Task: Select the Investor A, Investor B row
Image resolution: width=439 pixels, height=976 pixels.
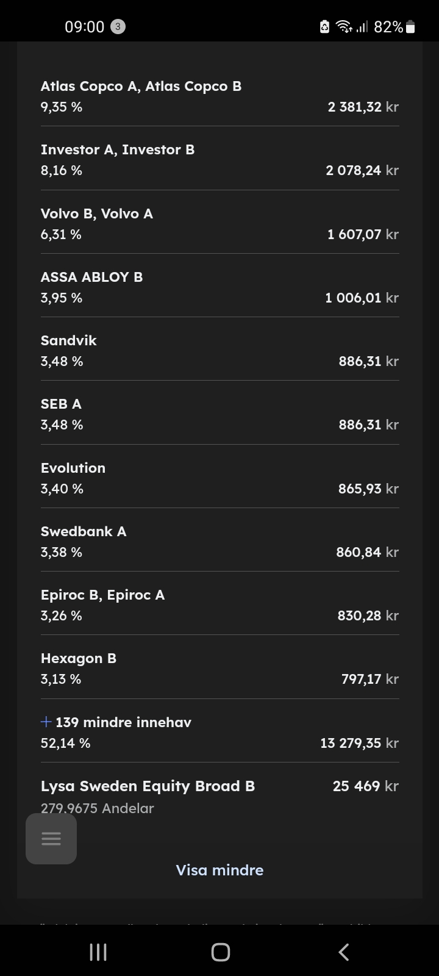Action: coord(220,160)
